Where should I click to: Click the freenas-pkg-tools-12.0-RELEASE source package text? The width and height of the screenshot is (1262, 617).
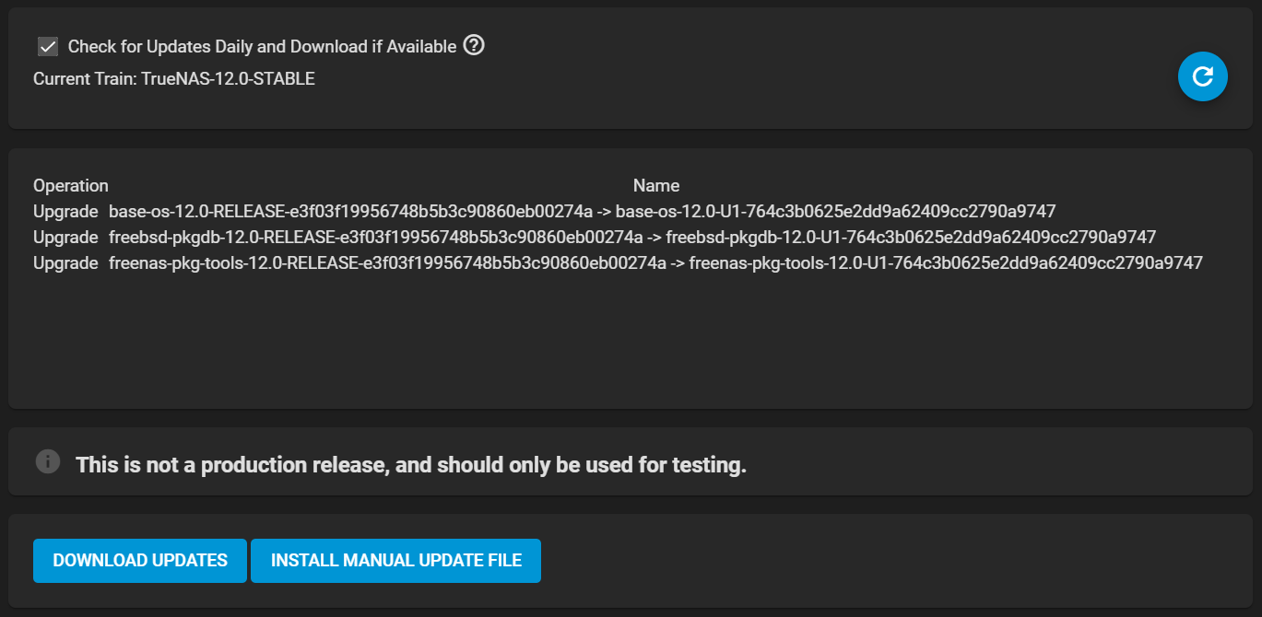387,263
